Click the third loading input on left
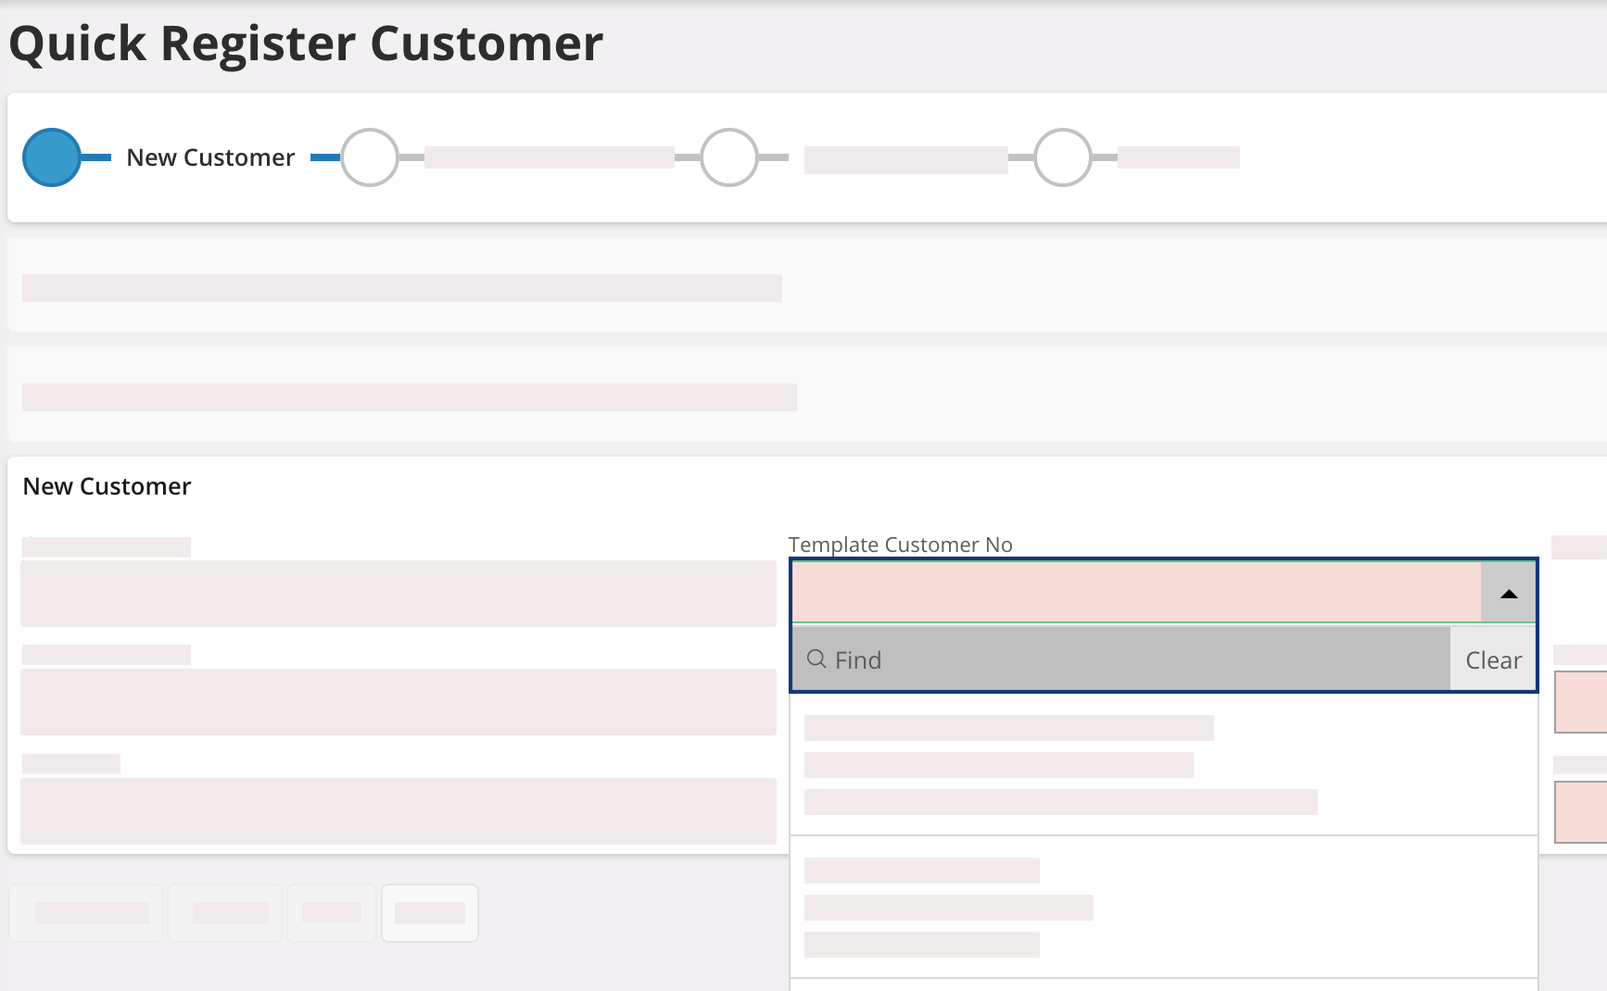 coord(399,811)
